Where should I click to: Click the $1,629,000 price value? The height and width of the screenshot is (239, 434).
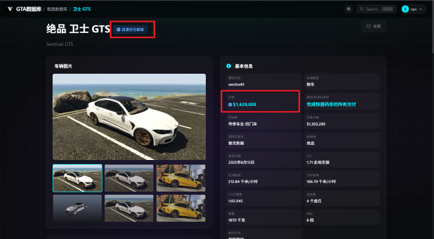[x=245, y=105]
